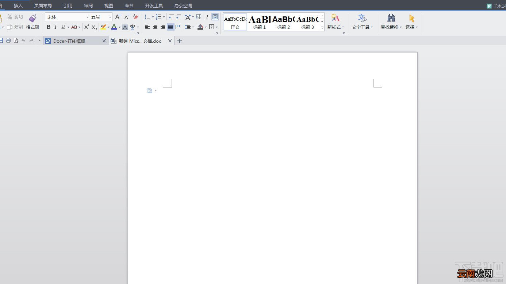The width and height of the screenshot is (506, 284).
Task: Expand bullet list style dropdown
Action: coord(153,17)
